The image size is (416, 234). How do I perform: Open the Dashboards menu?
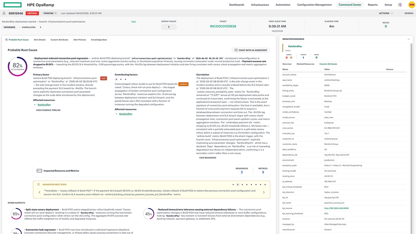pyautogui.click(x=237, y=5)
